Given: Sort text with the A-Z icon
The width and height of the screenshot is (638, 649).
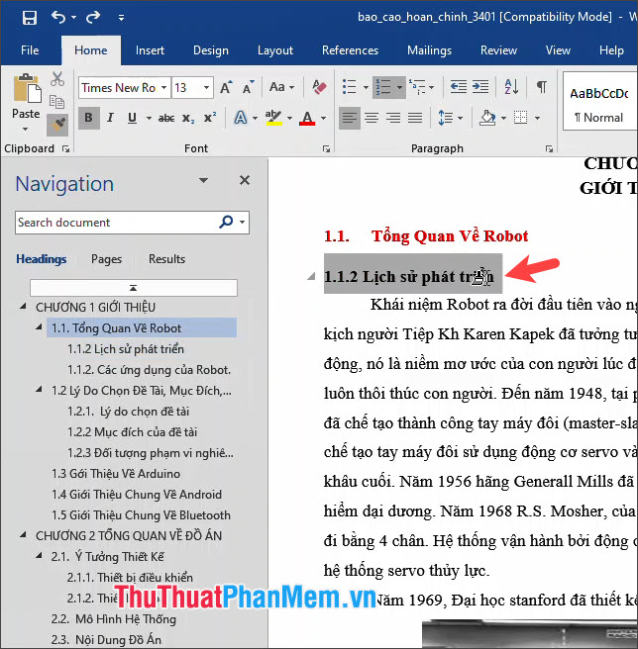Looking at the screenshot, I should point(511,87).
